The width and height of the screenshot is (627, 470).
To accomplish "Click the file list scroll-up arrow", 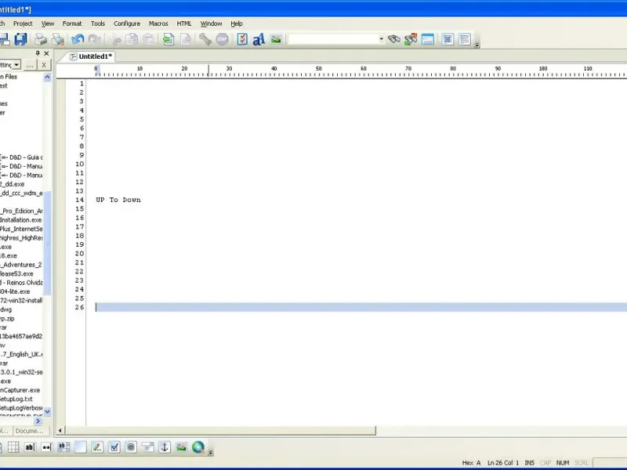I will pos(47,77).
